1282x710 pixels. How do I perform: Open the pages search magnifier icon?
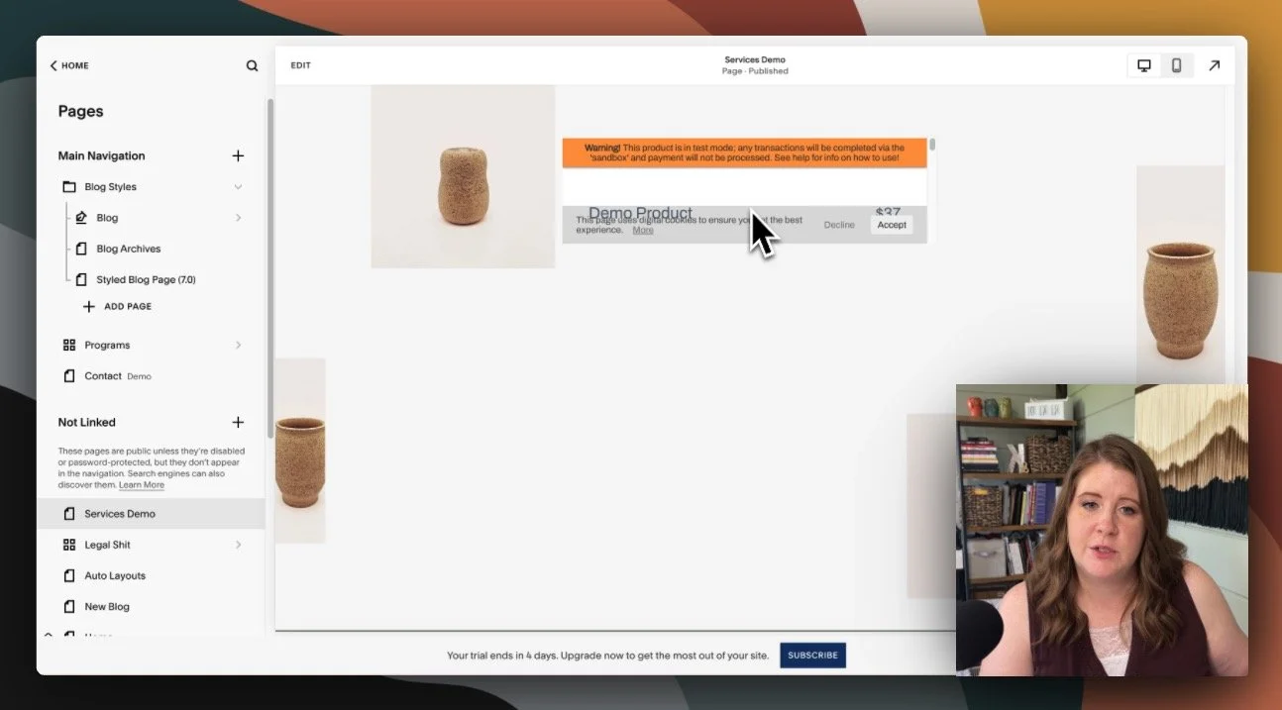252,65
